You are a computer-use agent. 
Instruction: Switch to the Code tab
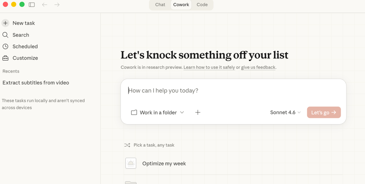click(202, 5)
